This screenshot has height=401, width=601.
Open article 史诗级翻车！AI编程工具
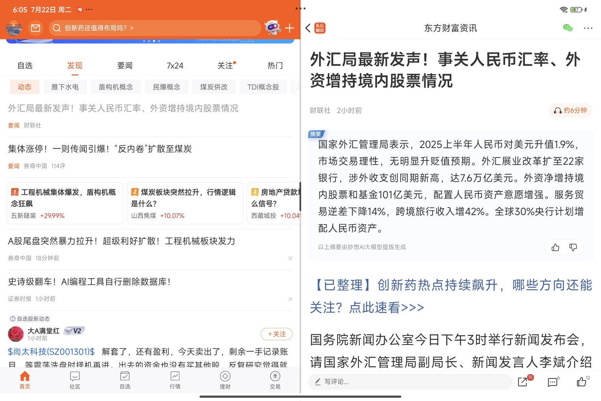(90, 282)
